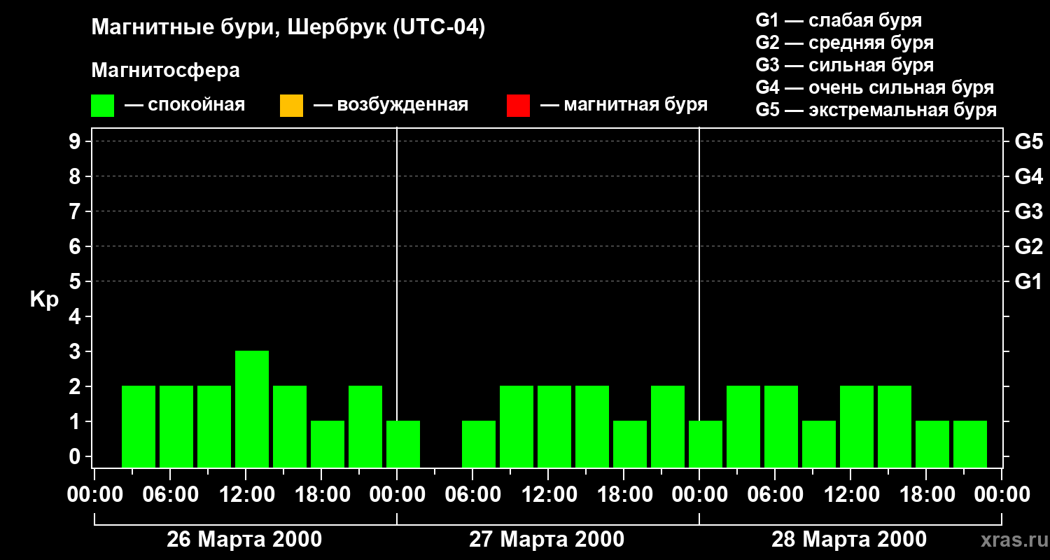1050x560 pixels.
Task: Click the G5 label on right axis
Action: click(1028, 142)
